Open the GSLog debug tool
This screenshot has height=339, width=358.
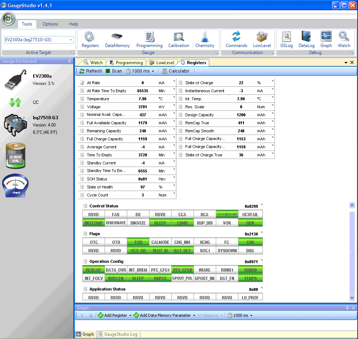(286, 40)
